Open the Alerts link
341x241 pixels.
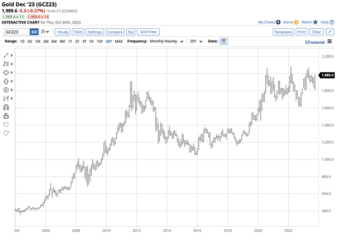pos(288,22)
